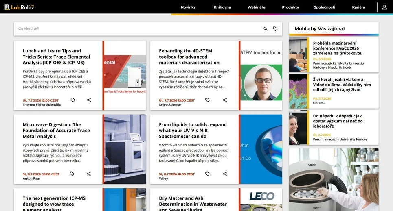Click the Anton Paar microwave digestion image
393x211 pixels.
[x=125, y=149]
